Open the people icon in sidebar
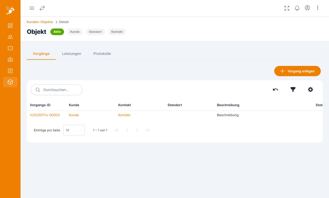The height and width of the screenshot is (198, 329). pos(10,37)
